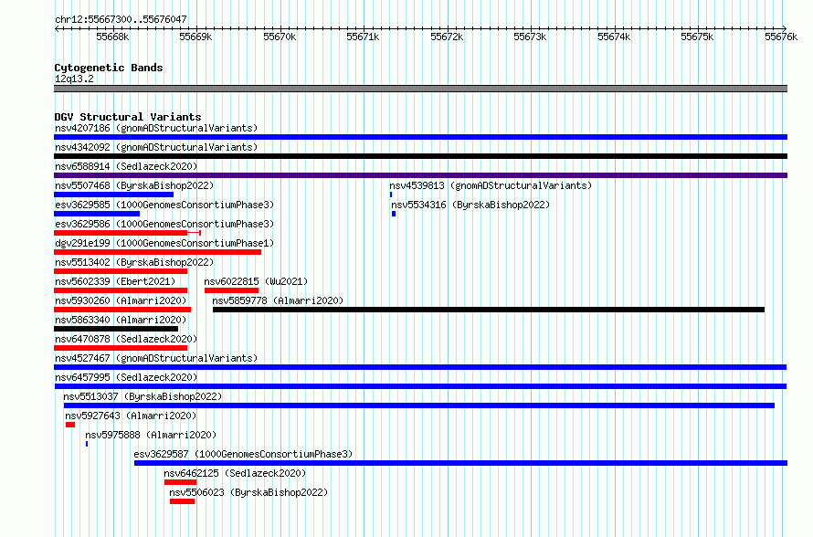This screenshot has width=813, height=537.
Task: Click the 55676k ruler position
Action: (781, 37)
